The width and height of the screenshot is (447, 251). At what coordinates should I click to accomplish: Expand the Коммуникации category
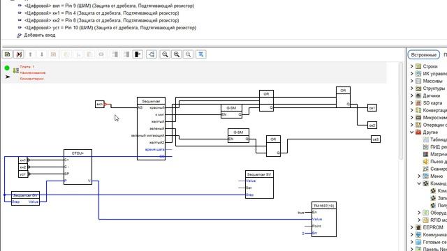click(411, 235)
